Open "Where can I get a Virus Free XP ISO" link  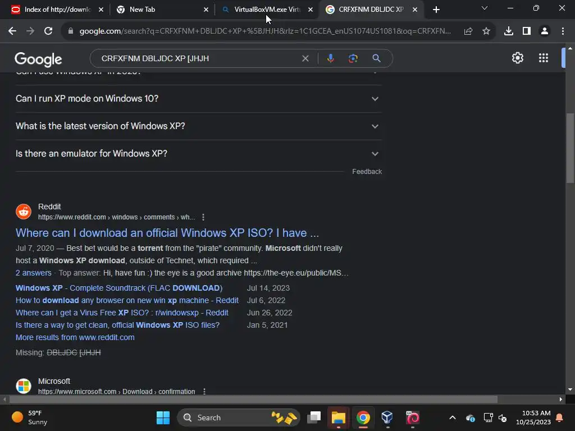pos(122,313)
